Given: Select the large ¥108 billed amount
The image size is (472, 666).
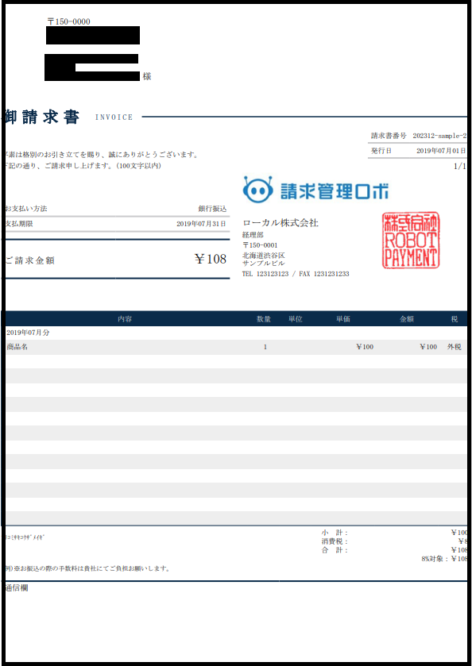Looking at the screenshot, I should point(211,259).
